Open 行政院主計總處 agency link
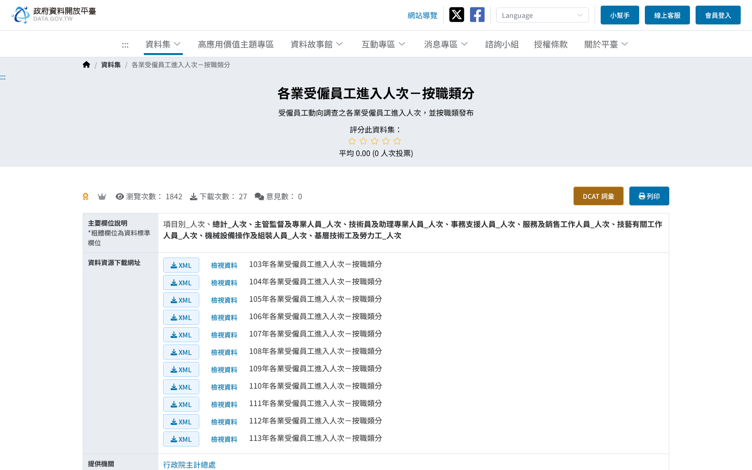This screenshot has width=752, height=470. click(189, 464)
